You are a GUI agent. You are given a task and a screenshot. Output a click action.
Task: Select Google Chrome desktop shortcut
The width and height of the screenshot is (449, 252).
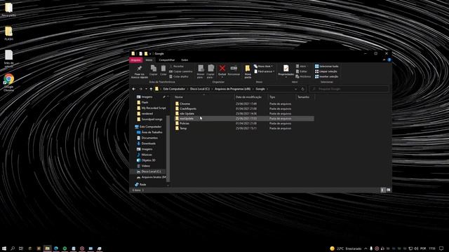click(x=8, y=83)
